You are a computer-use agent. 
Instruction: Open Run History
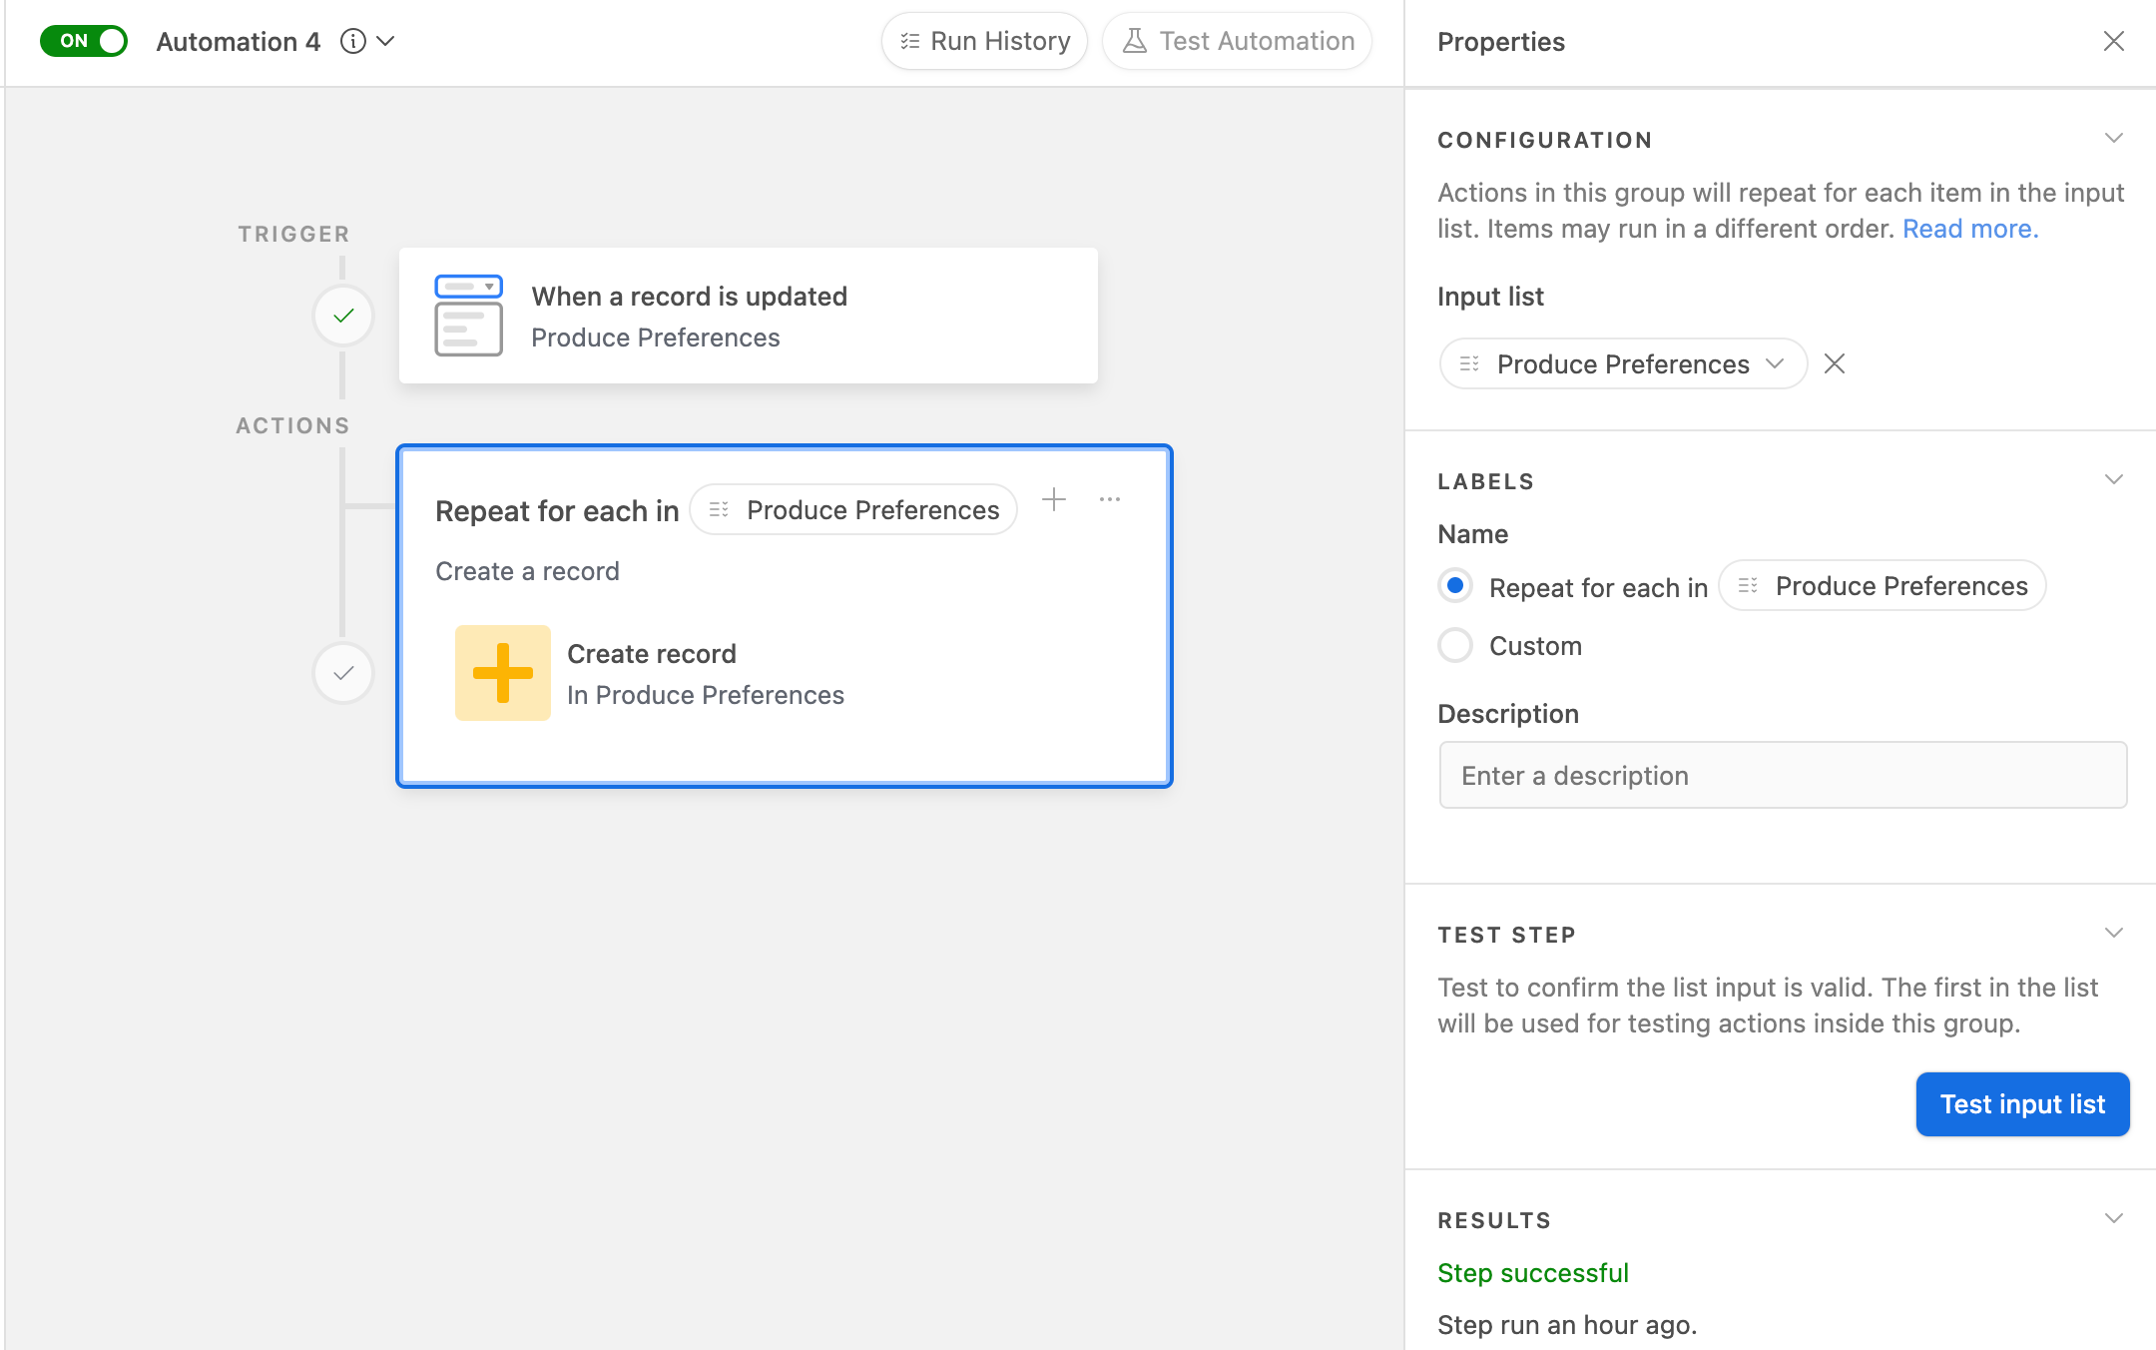coord(984,41)
